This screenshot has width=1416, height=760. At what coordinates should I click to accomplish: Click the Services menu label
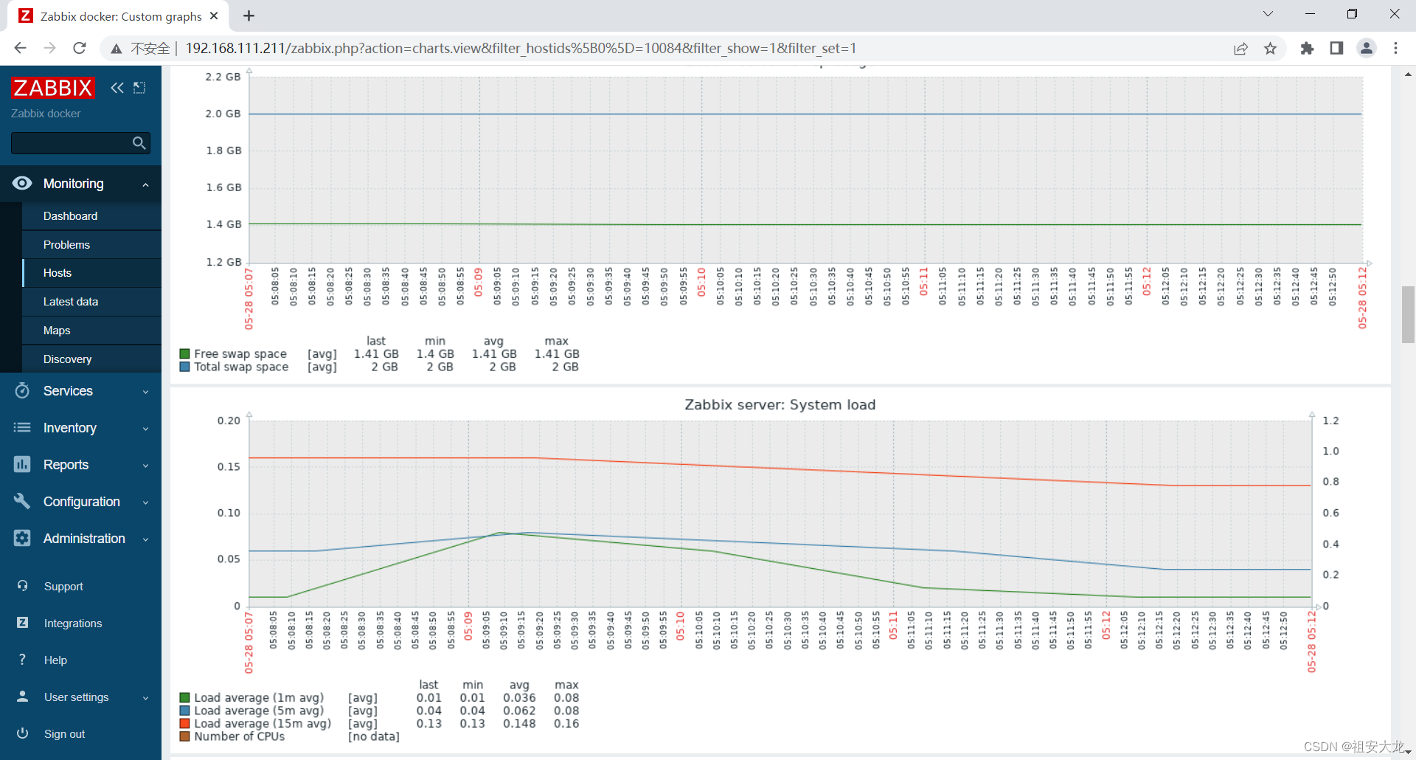pyautogui.click(x=68, y=390)
